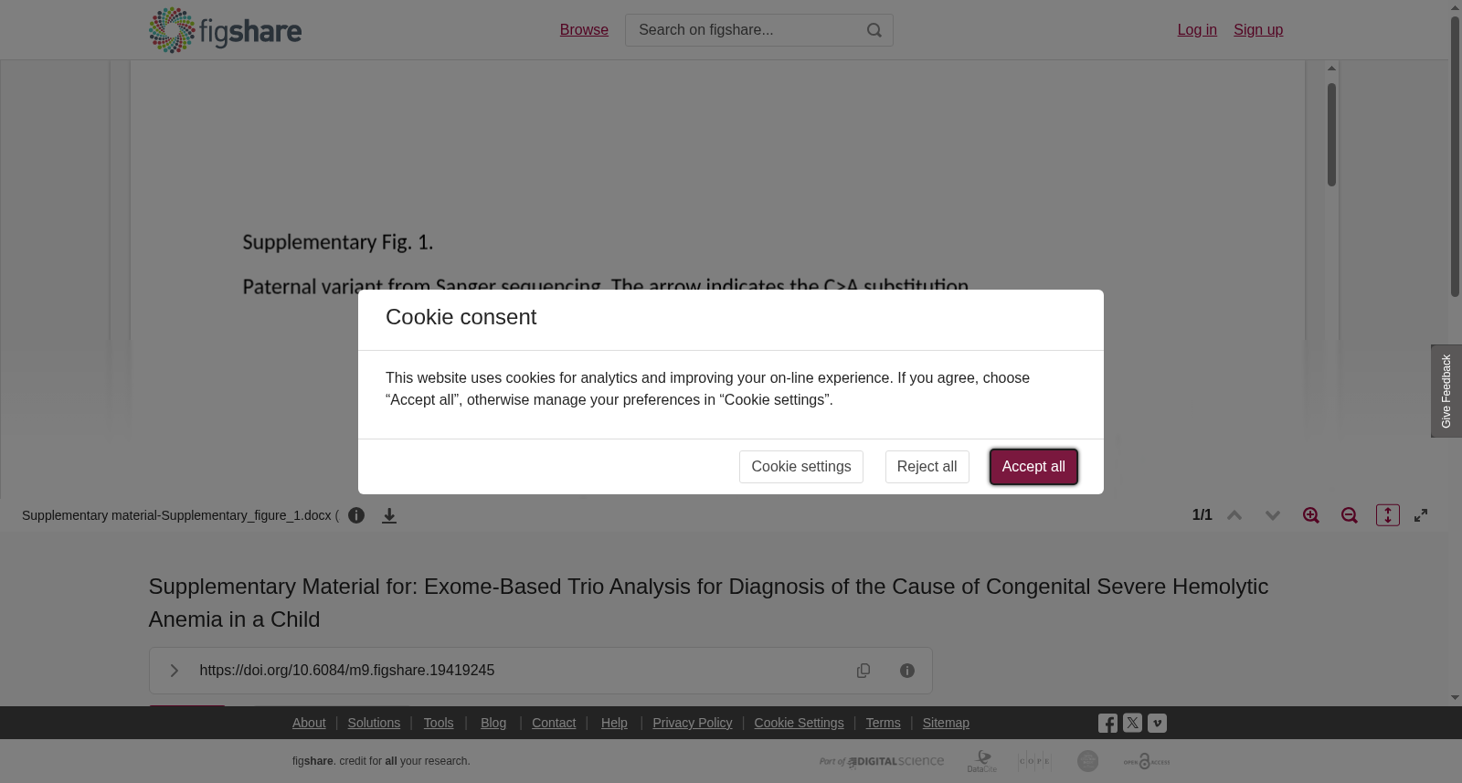Toggle fit-to-height view mode
Screen dimensions: 1462x783
(1388, 515)
